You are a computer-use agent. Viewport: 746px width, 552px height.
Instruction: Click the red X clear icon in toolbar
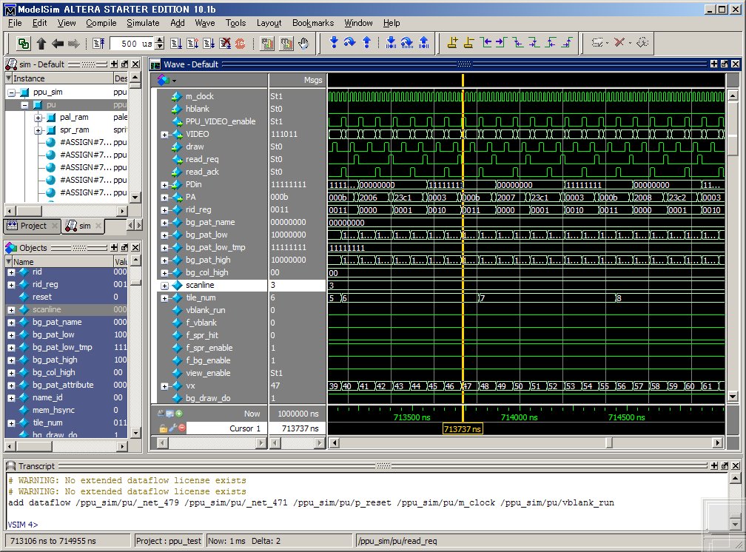[619, 42]
